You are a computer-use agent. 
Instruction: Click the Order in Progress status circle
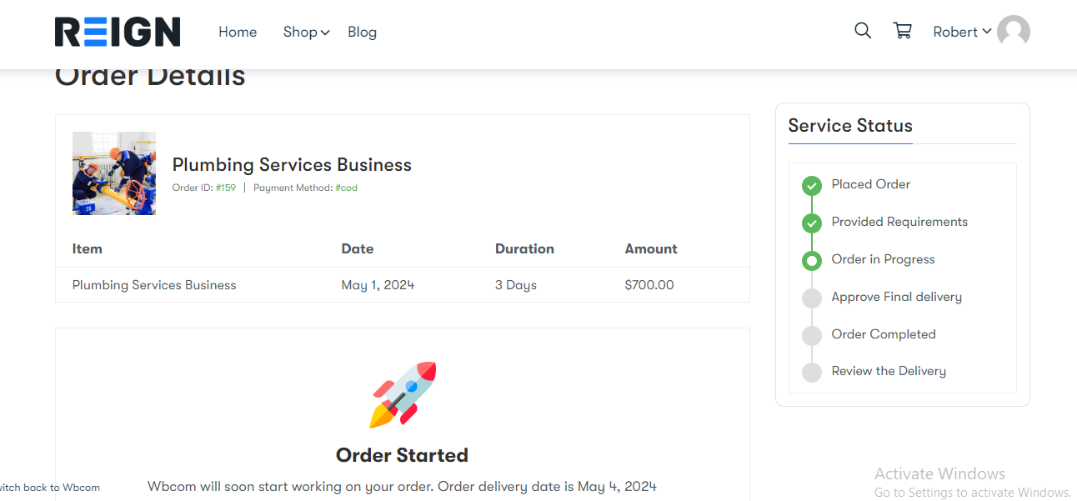click(x=812, y=260)
